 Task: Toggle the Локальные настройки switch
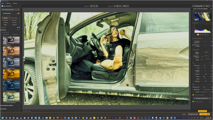193,95
